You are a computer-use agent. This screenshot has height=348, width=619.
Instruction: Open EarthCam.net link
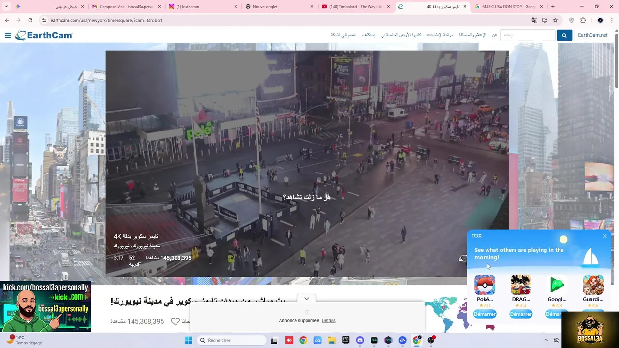point(593,35)
